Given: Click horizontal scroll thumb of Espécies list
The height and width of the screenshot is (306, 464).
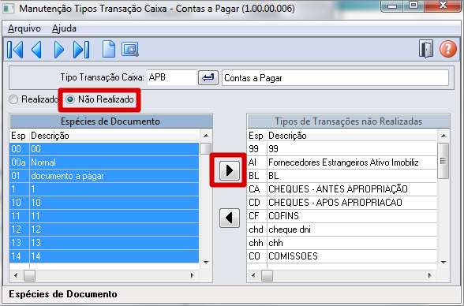Looking at the screenshot, I should pos(30,275).
